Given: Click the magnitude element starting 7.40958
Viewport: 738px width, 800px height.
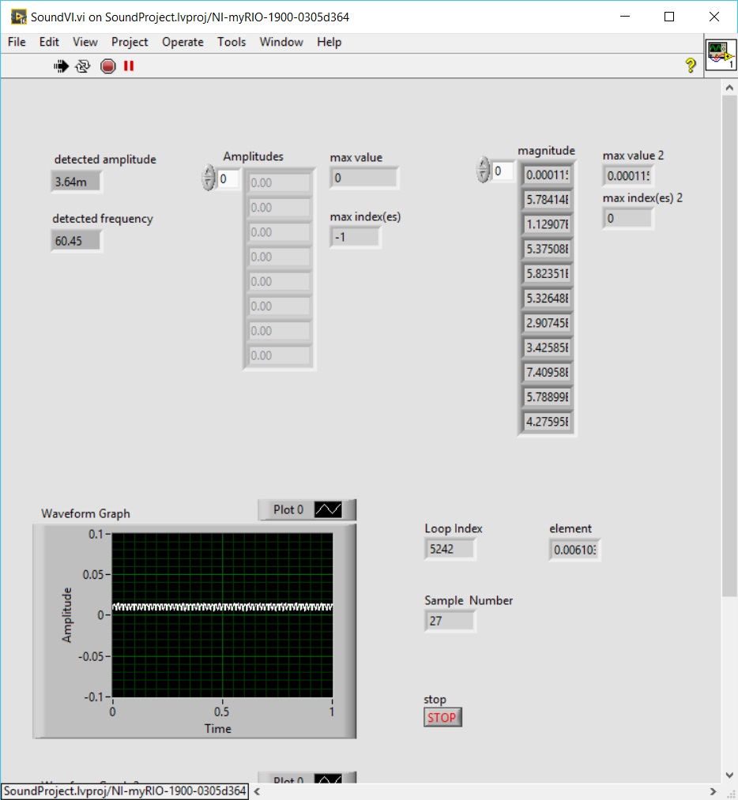Looking at the screenshot, I should point(547,373).
